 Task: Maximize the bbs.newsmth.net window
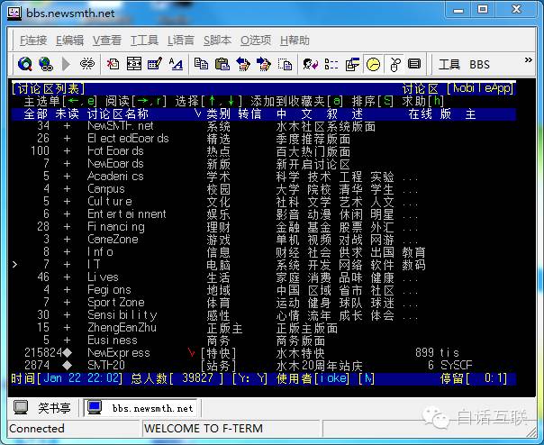(x=483, y=9)
